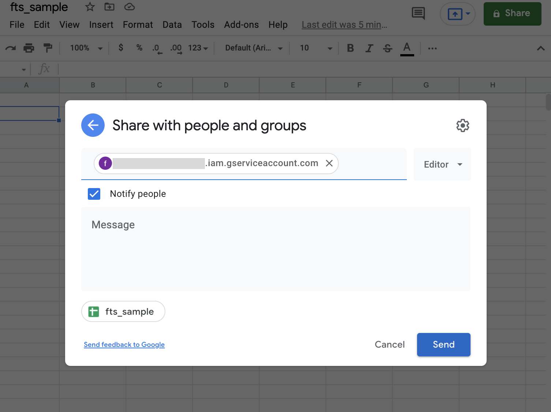Open the Editor role dropdown
The width and height of the screenshot is (551, 412).
(442, 164)
